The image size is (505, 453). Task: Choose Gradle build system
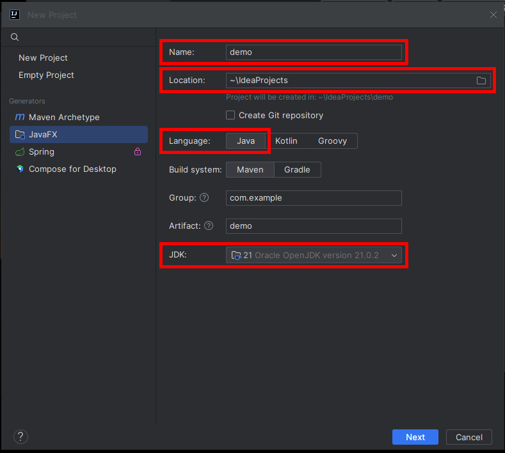click(297, 169)
